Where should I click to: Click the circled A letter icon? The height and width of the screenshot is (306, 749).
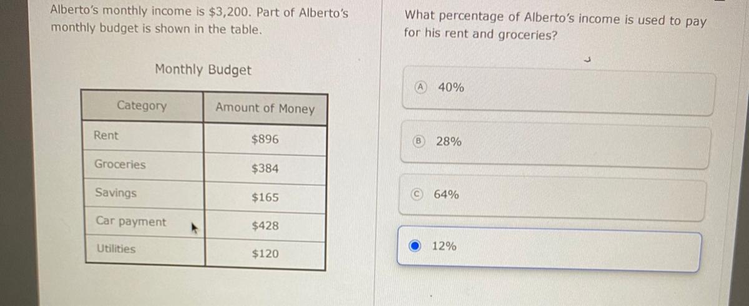pos(423,87)
